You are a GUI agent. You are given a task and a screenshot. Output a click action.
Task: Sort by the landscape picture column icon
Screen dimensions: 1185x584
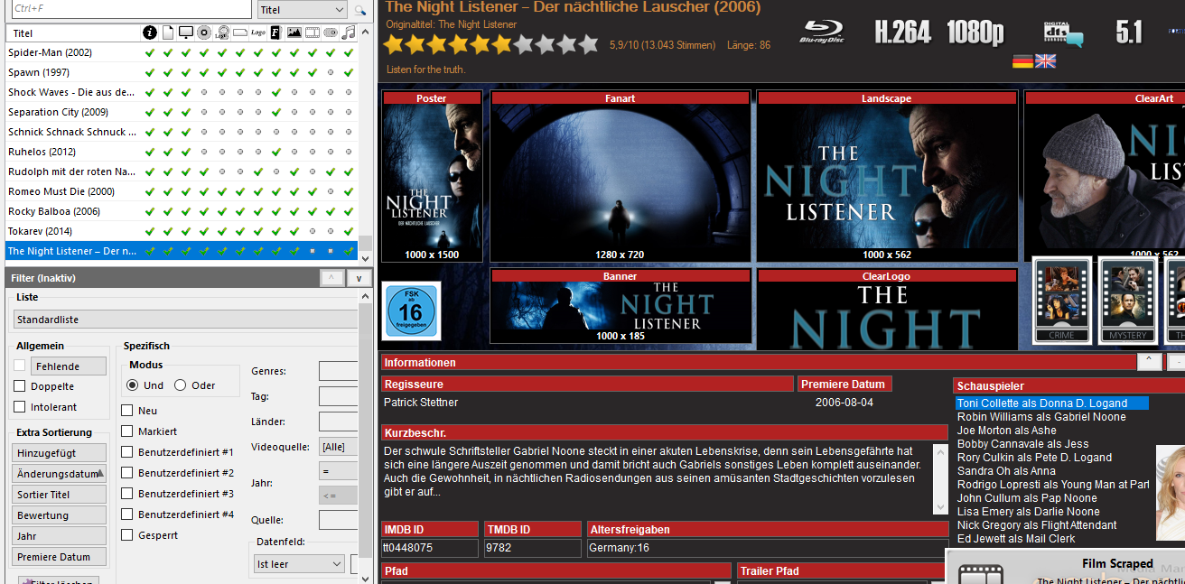tap(294, 33)
